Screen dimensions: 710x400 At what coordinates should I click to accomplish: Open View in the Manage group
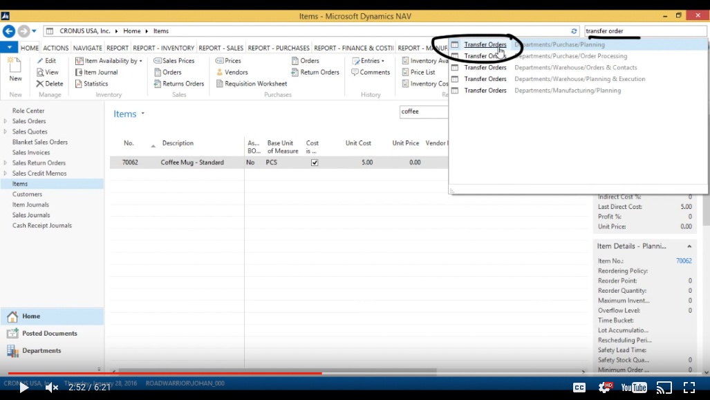click(48, 72)
